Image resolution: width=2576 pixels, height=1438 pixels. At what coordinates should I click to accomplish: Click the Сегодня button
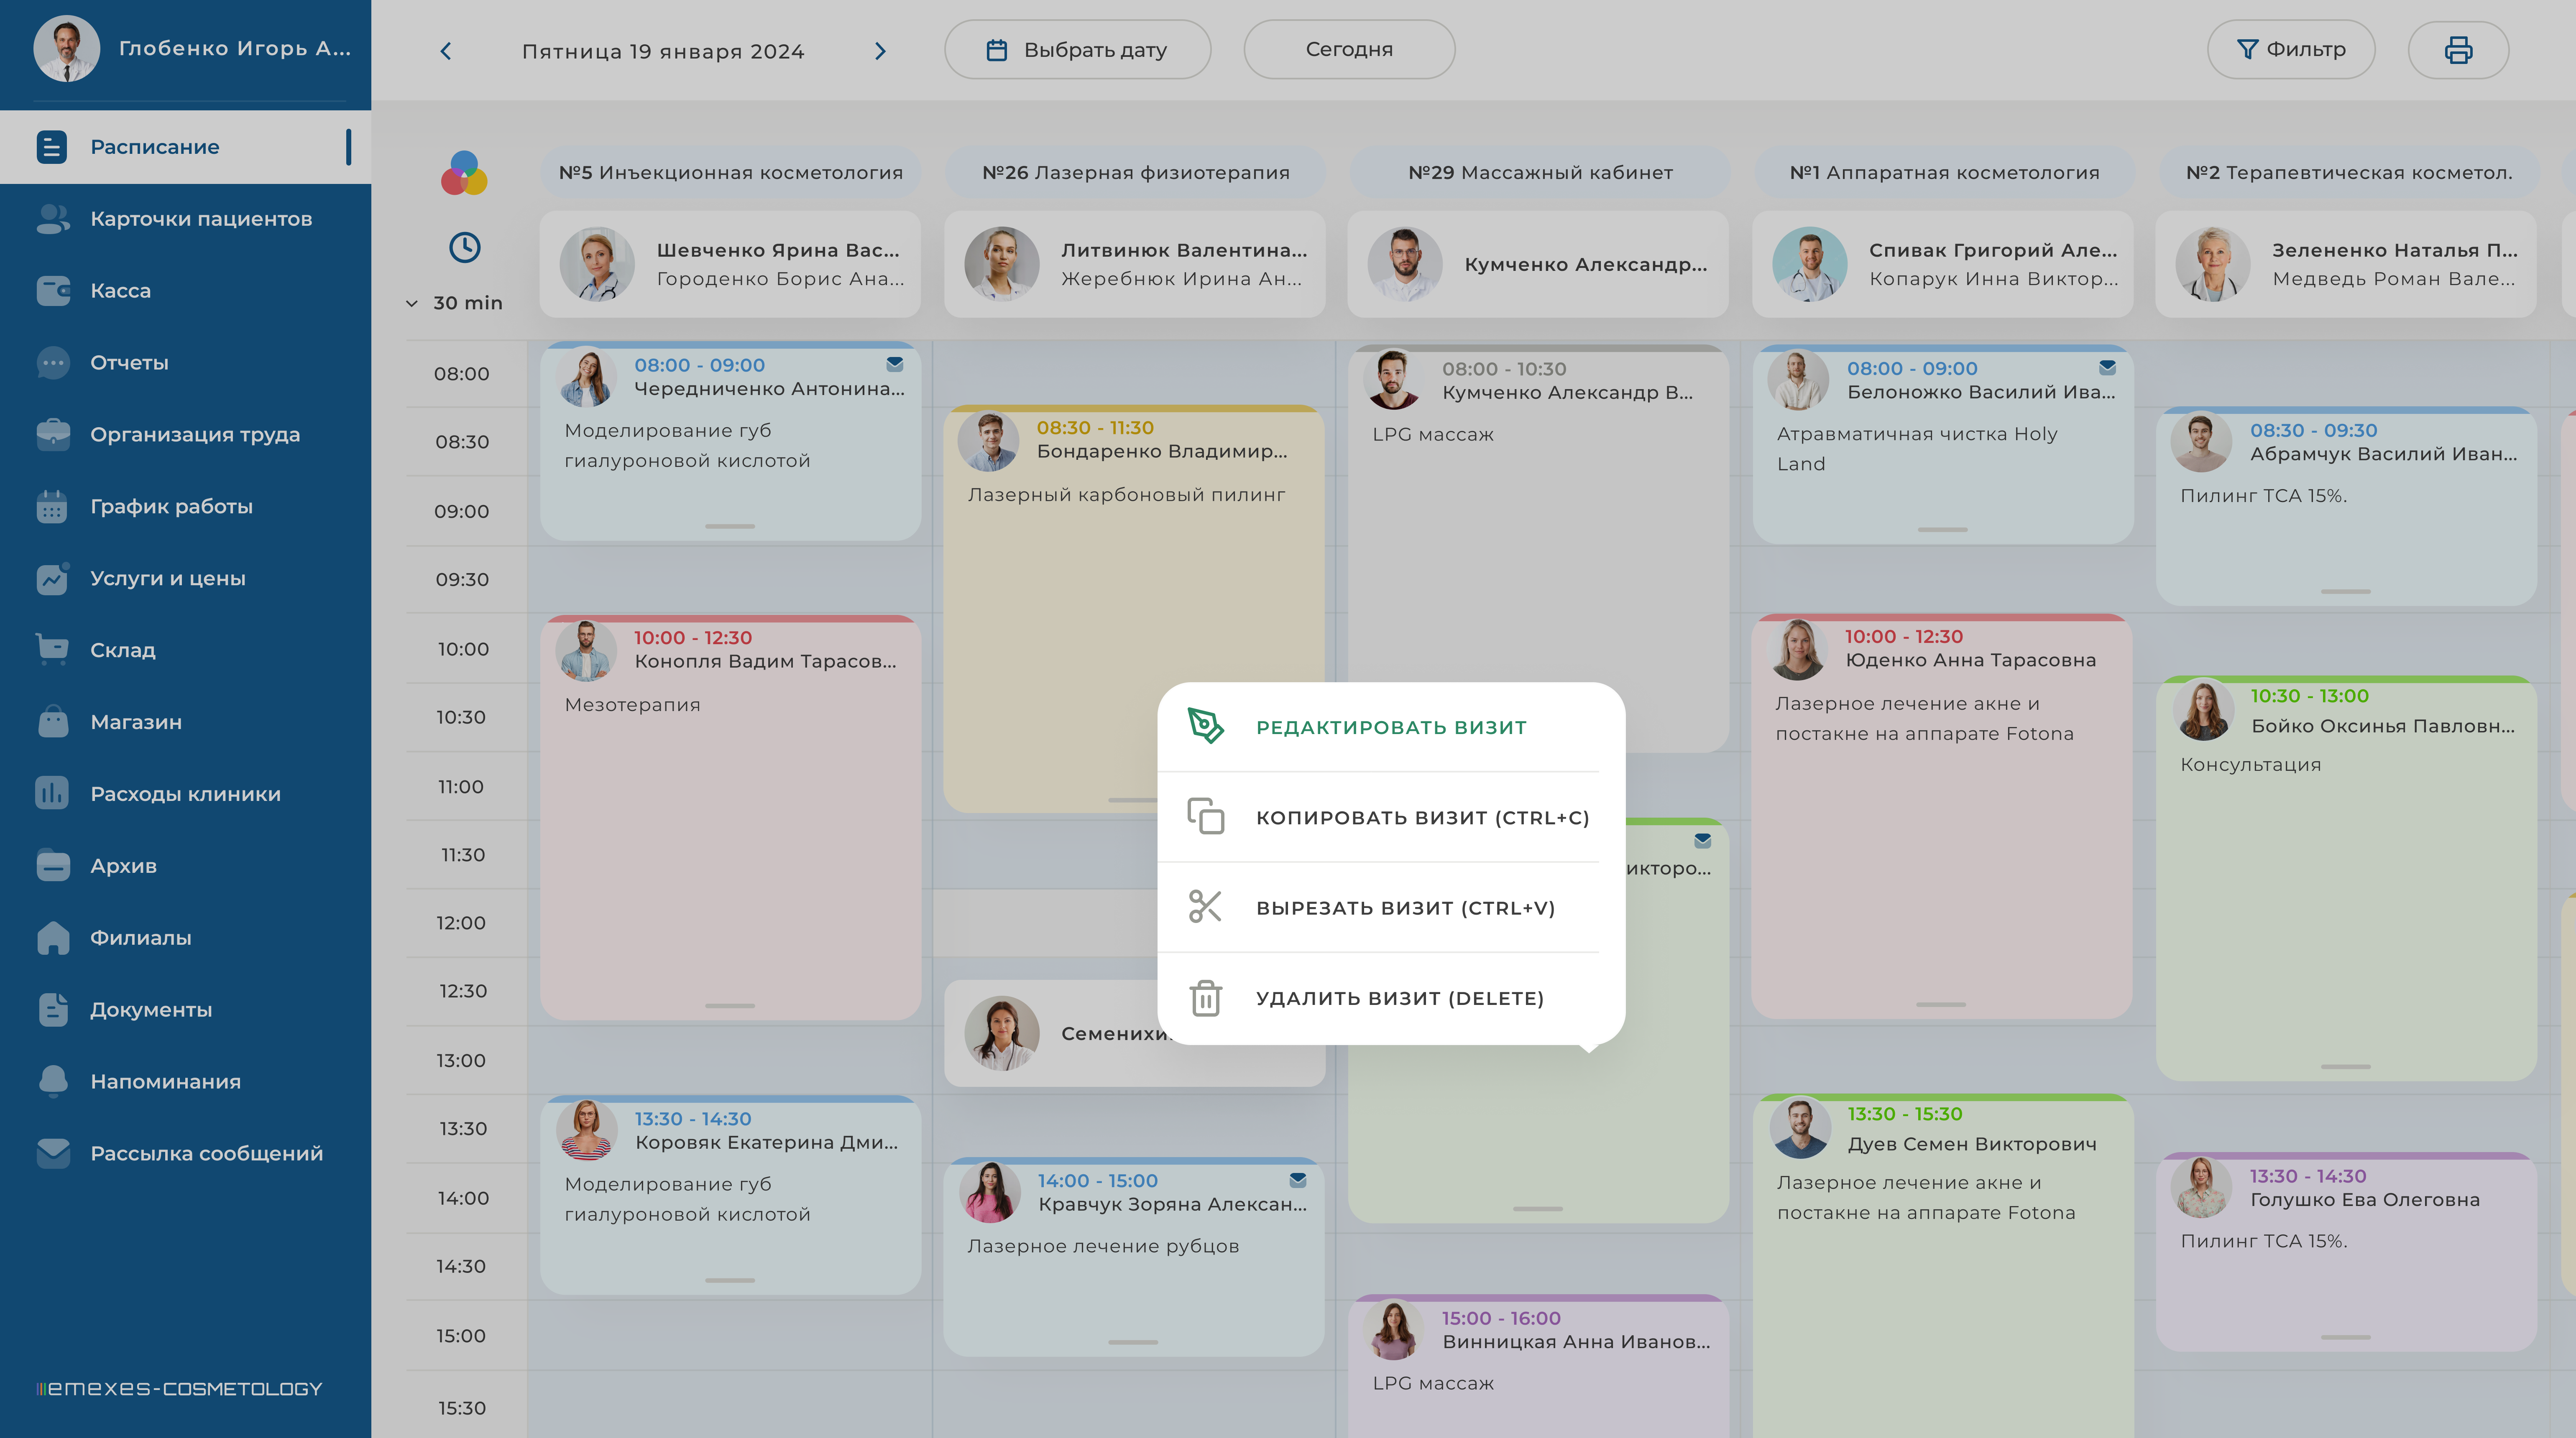[x=1349, y=50]
